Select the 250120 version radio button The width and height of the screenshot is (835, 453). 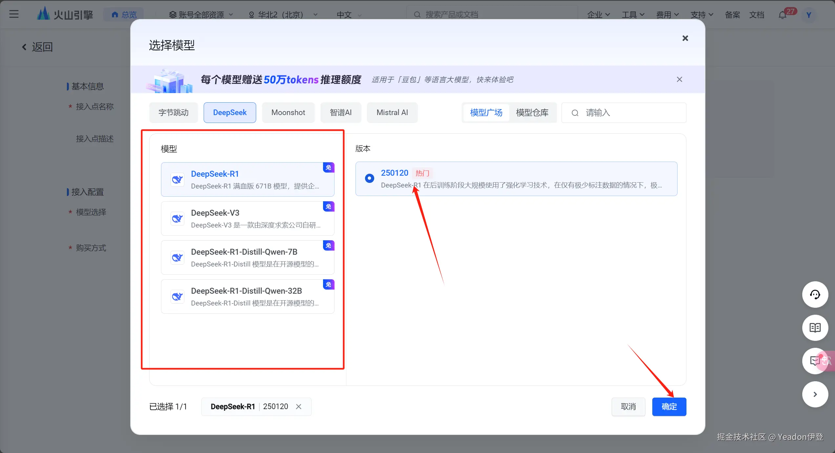pyautogui.click(x=369, y=178)
